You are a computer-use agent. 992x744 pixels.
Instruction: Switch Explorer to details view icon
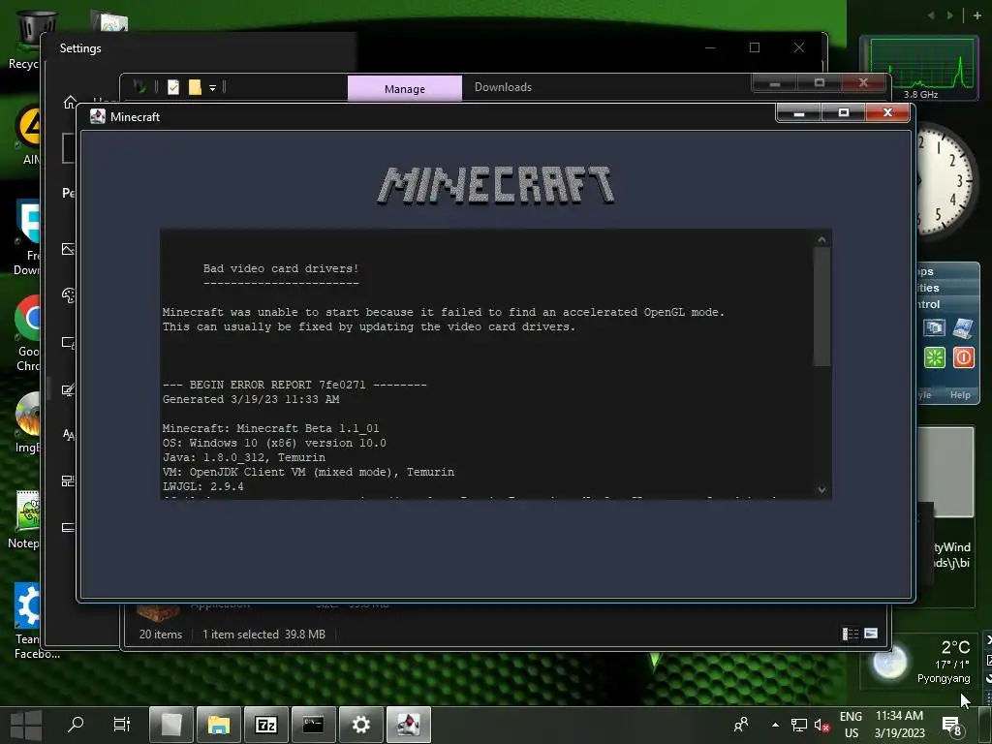coord(850,634)
